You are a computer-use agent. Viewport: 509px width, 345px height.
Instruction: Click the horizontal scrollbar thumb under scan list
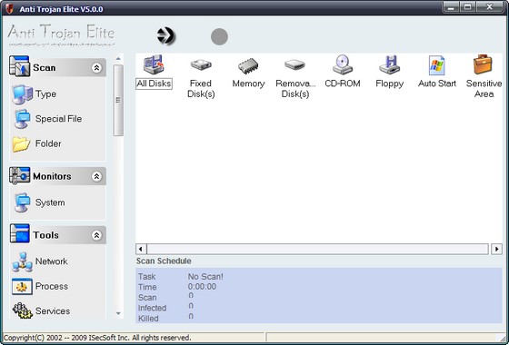coord(317,249)
